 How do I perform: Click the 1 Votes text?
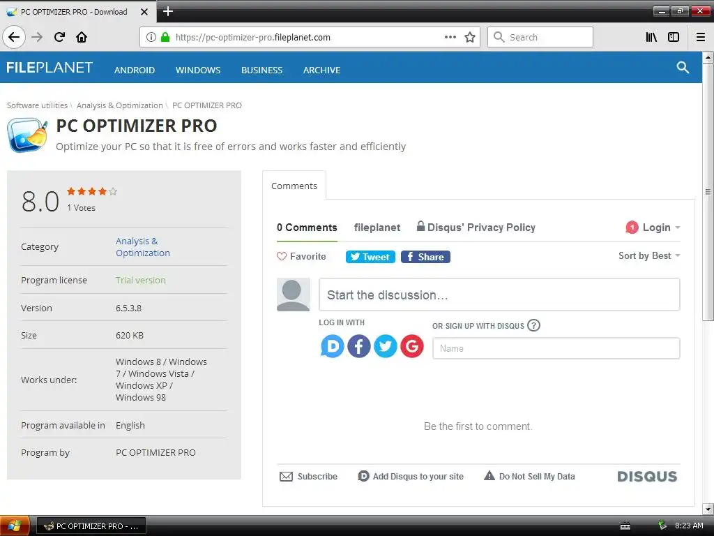81,208
